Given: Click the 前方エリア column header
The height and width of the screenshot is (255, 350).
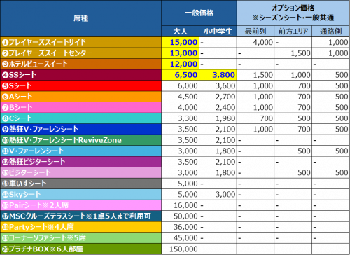Looking at the screenshot, I should tap(293, 32).
